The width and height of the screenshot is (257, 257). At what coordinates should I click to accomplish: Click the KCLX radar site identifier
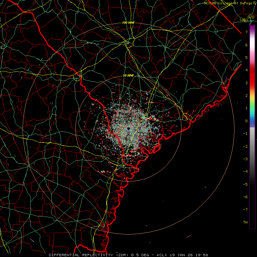point(162,255)
